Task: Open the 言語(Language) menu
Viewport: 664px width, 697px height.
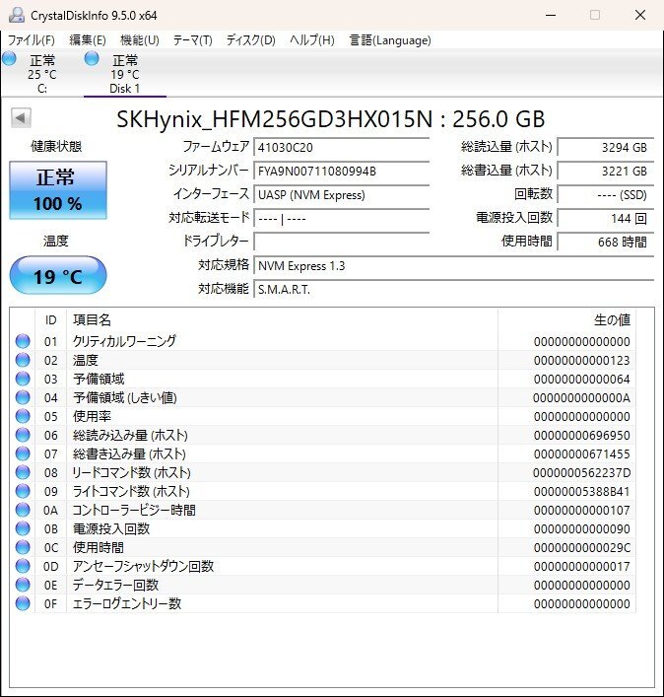Action: (390, 40)
